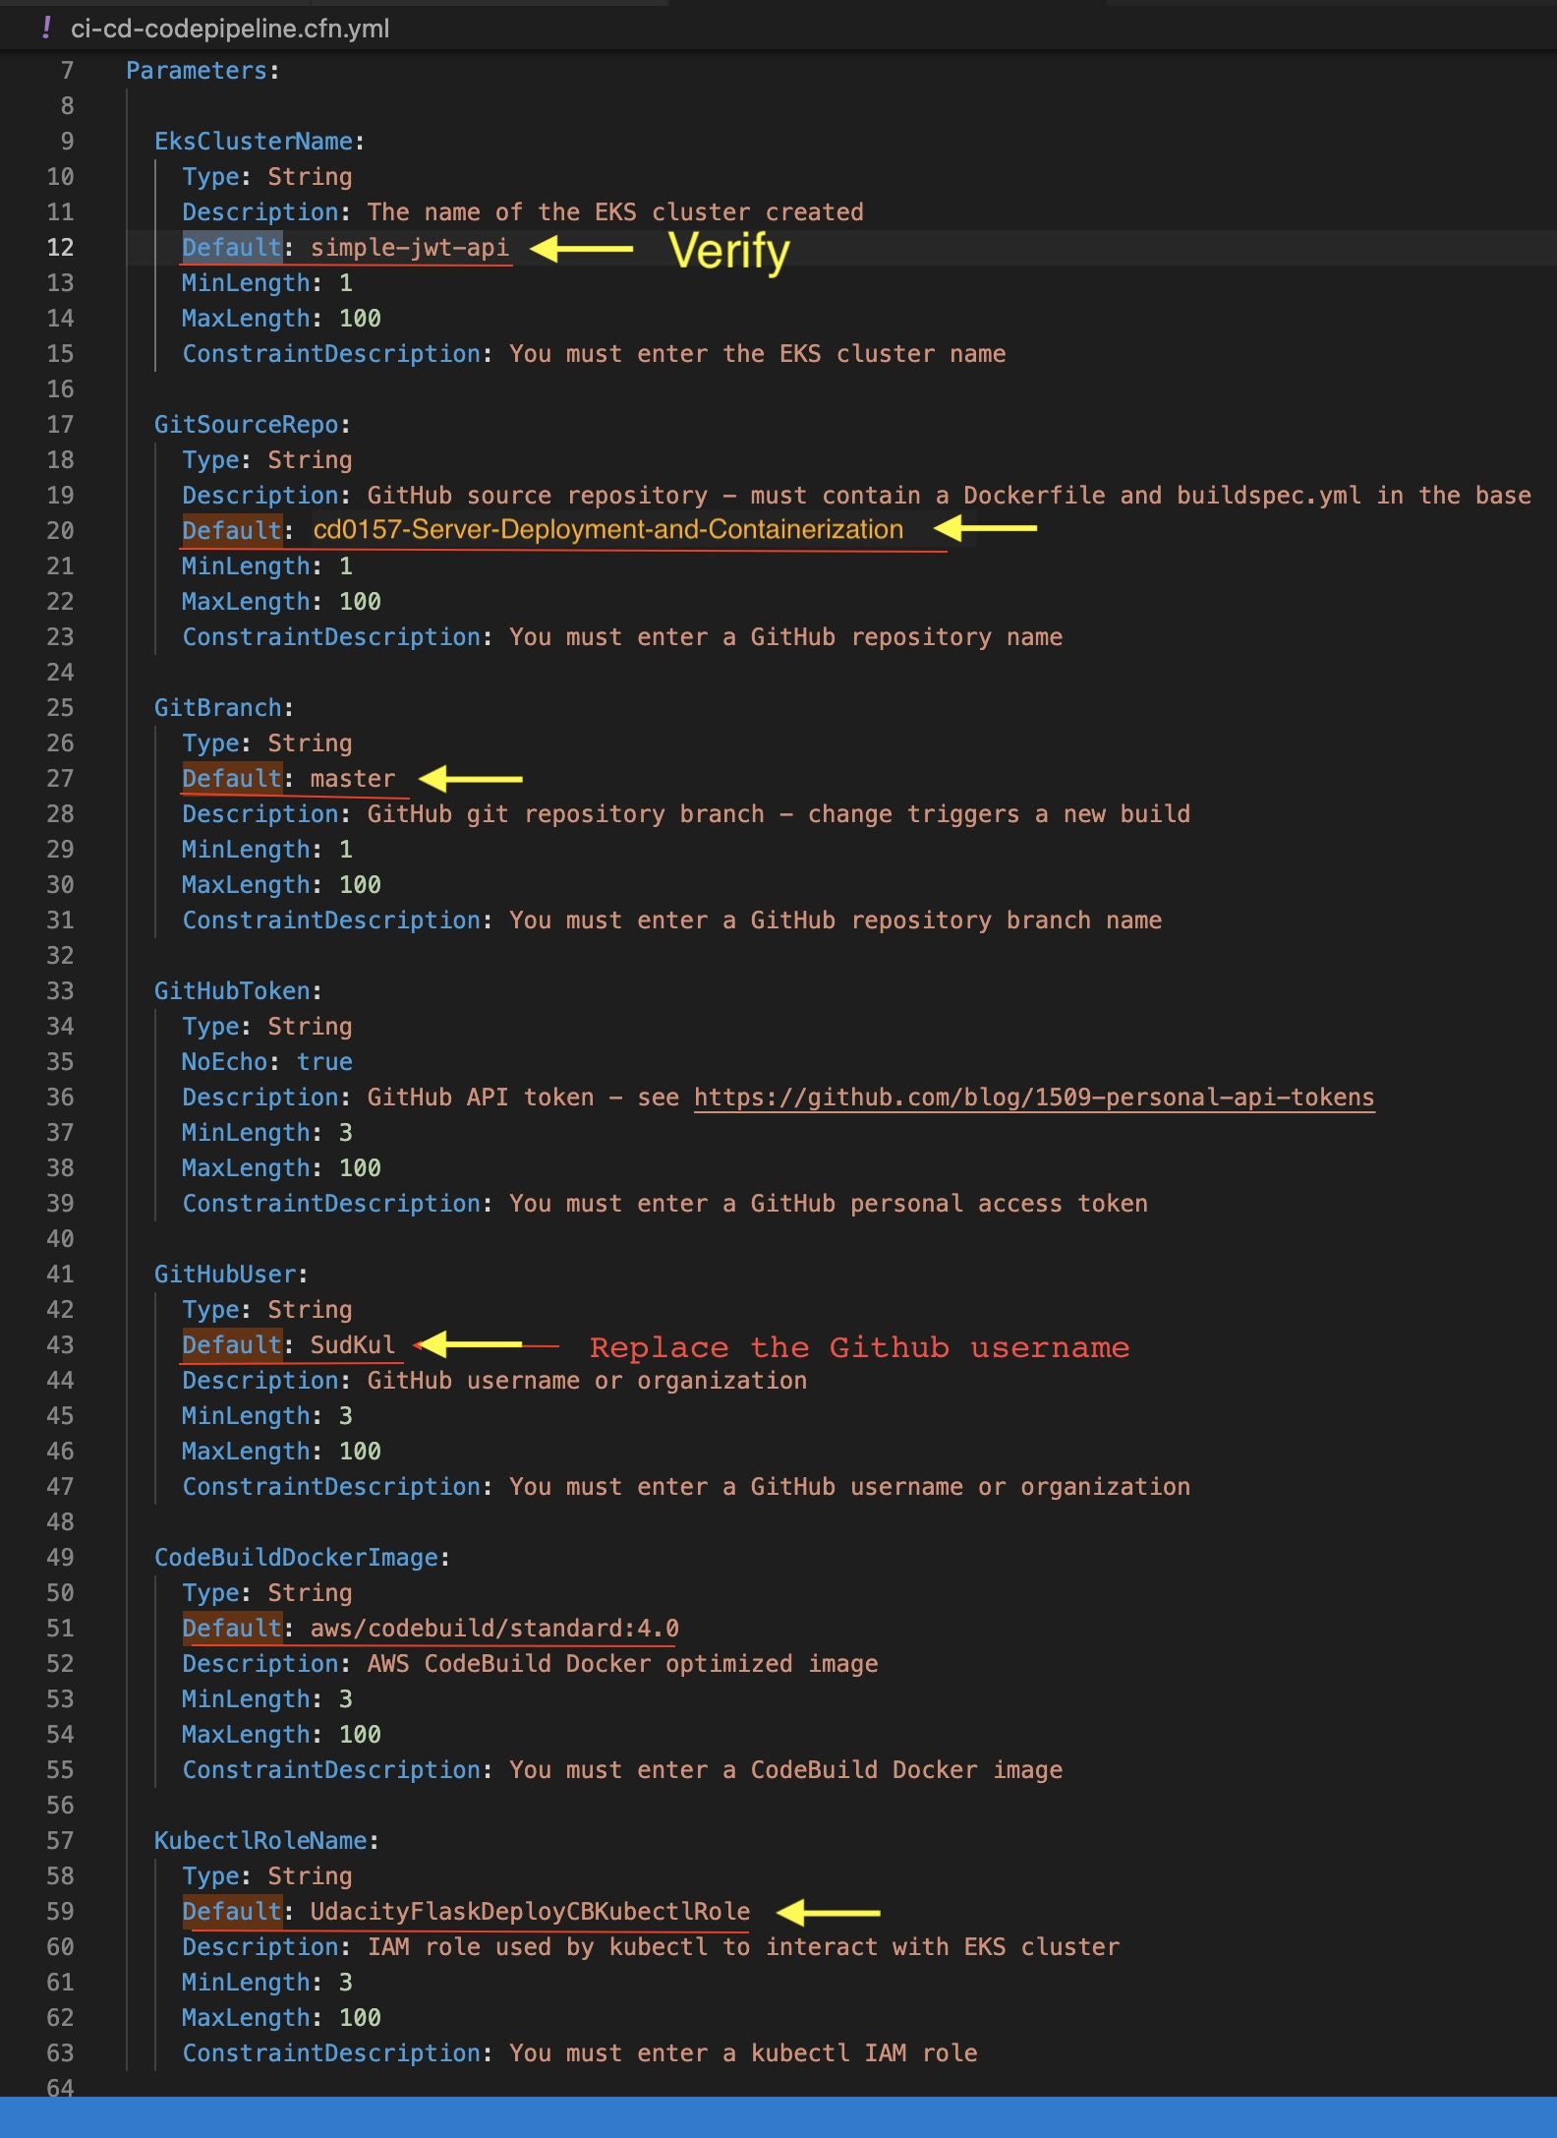Select the Parameters key on line 7
The height and width of the screenshot is (2138, 1557).
pos(197,71)
